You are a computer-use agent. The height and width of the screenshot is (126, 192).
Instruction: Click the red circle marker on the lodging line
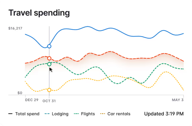pyautogui.click(x=49, y=58)
